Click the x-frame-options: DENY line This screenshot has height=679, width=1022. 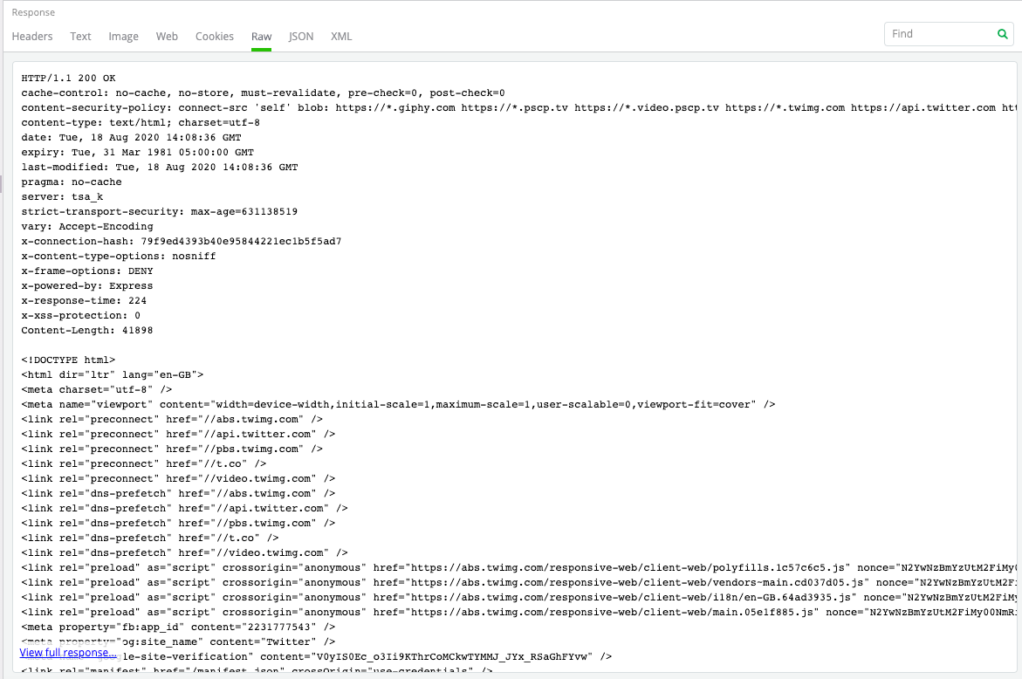tap(87, 271)
